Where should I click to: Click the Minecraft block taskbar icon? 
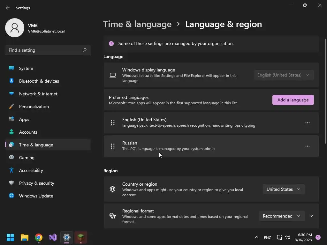(81, 237)
